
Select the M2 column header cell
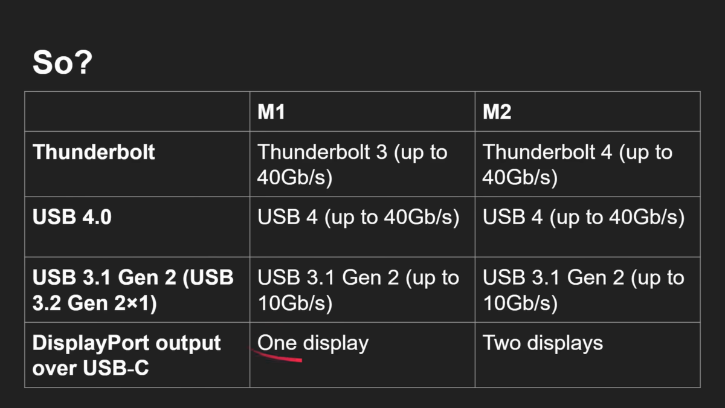587,112
